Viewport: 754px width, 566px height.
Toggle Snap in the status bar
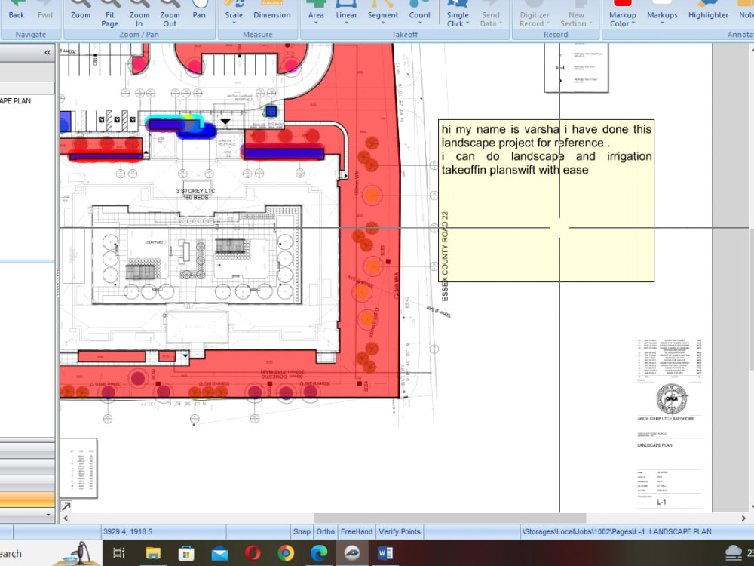click(x=302, y=531)
